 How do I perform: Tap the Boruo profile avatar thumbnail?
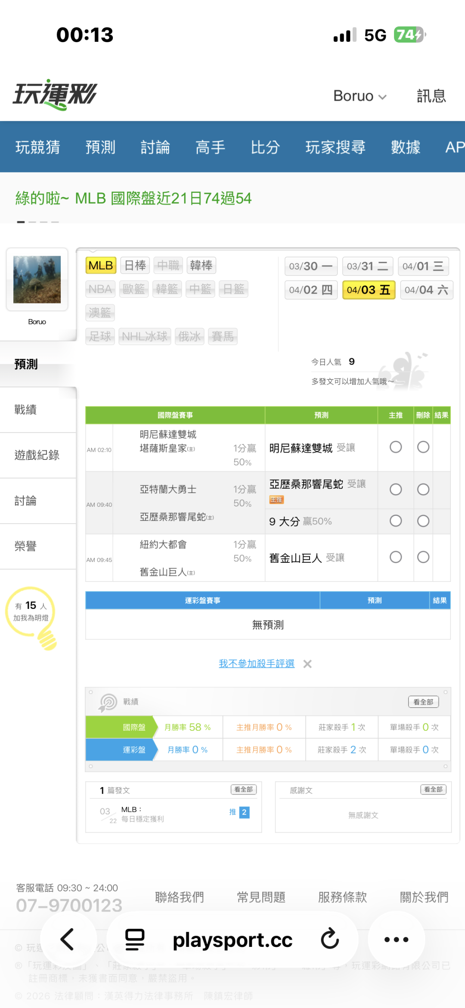(x=37, y=280)
